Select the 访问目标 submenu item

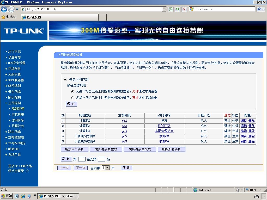pyautogui.click(x=18, y=120)
